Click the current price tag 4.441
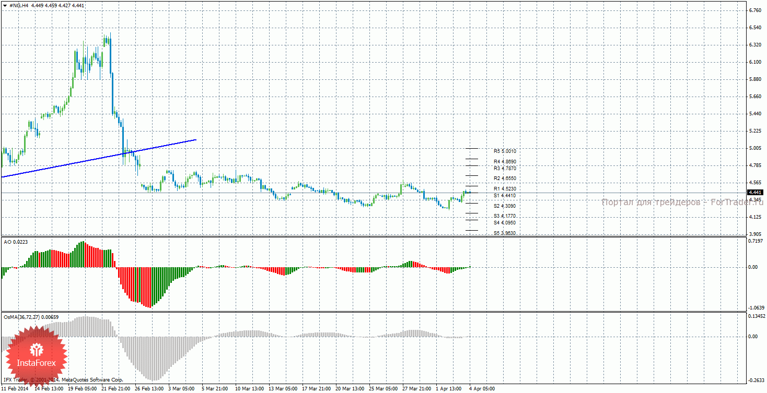 point(754,193)
